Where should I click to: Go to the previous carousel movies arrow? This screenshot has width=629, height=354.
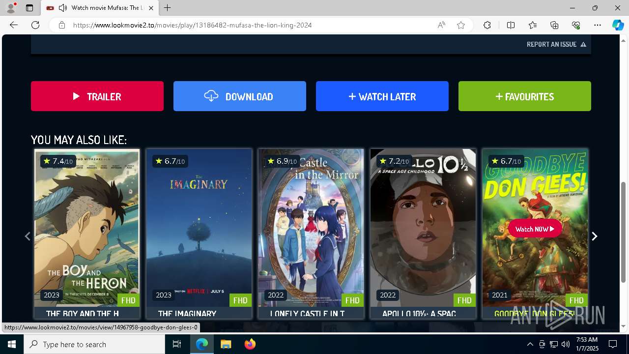coord(28,236)
